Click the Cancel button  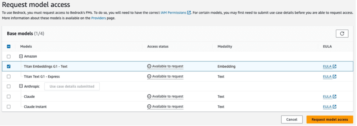pyautogui.click(x=292, y=120)
